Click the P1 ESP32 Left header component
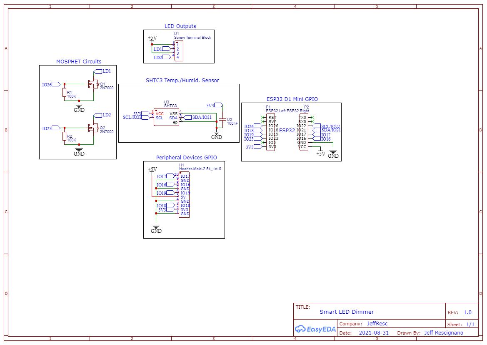Image resolution: width=487 pixels, height=345 pixels. (x=270, y=132)
